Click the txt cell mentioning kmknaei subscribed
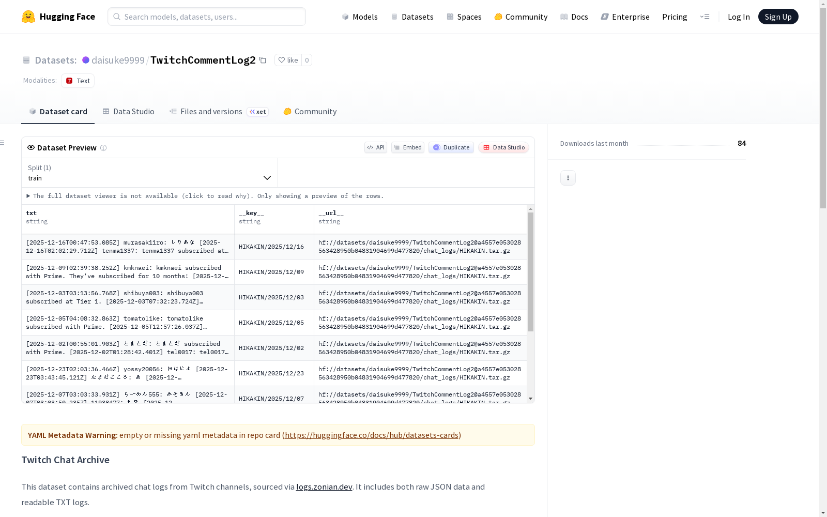 click(x=128, y=272)
